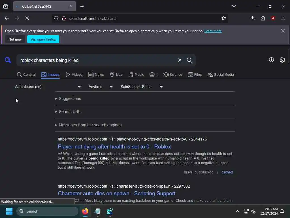Open the SearXNG about info icon
The image size is (290, 218).
coord(271,60)
